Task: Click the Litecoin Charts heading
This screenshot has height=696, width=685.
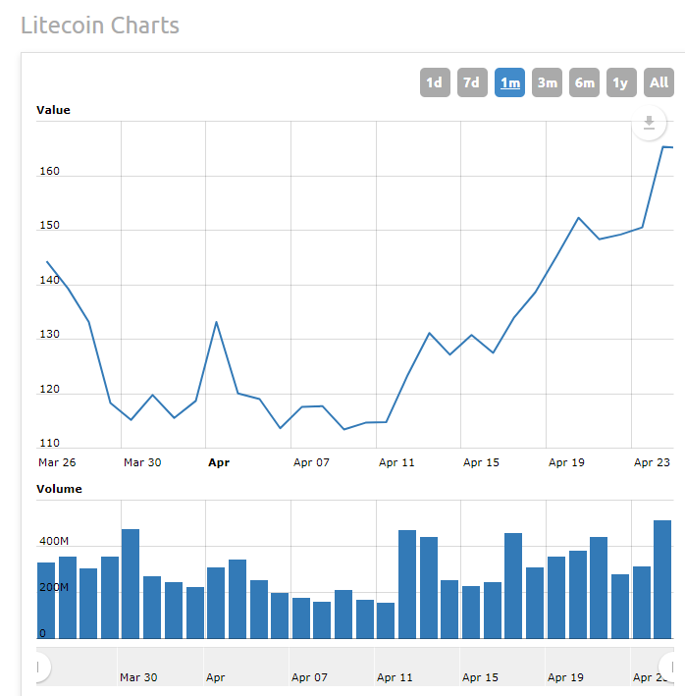Action: pos(100,26)
